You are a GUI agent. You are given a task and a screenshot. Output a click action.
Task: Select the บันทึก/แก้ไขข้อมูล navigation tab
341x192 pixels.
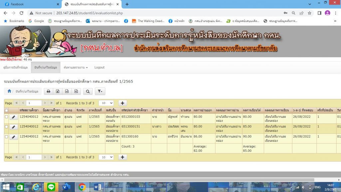pyautogui.click(x=46, y=67)
